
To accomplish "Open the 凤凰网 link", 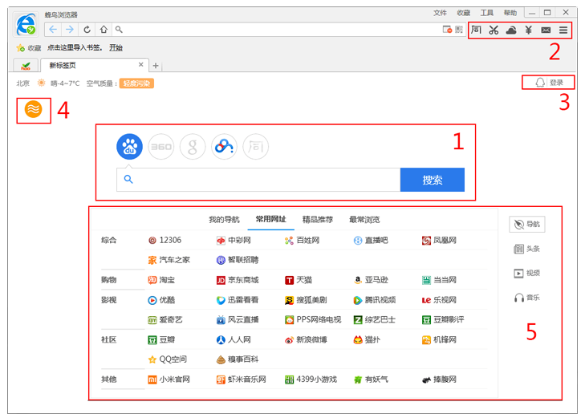I will click(x=439, y=240).
